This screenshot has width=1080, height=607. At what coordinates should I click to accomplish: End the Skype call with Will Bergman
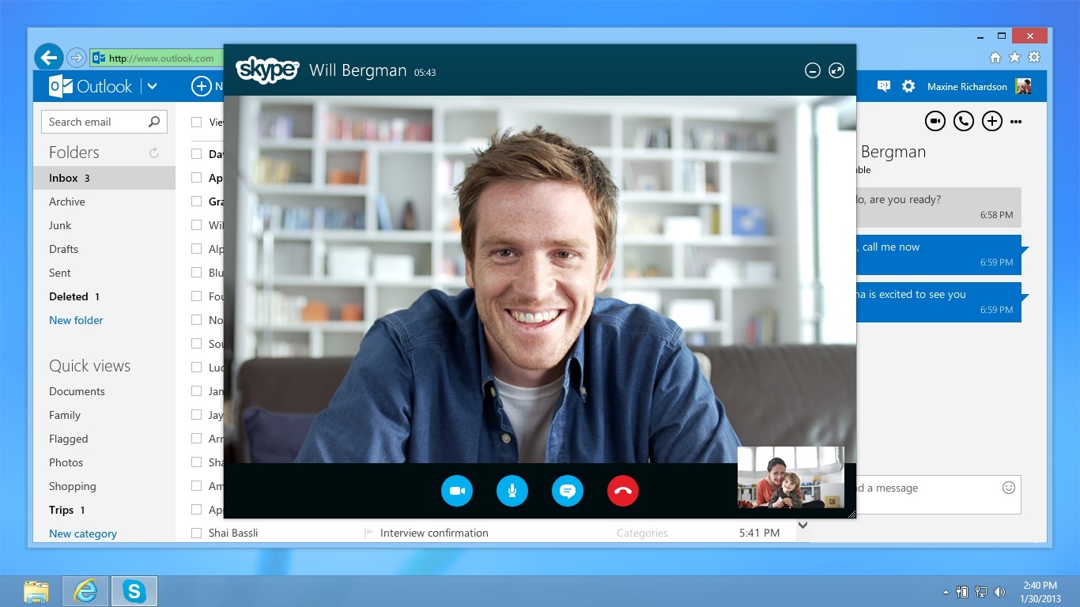coord(623,491)
